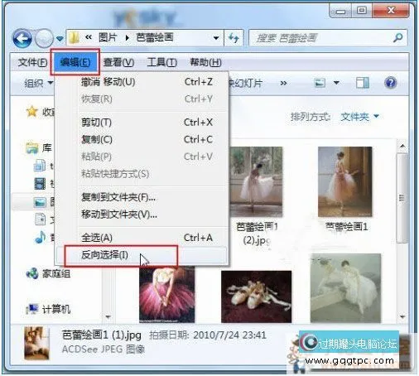
Task: Select the seated ballerina in white thumbnail
Action: [345, 288]
